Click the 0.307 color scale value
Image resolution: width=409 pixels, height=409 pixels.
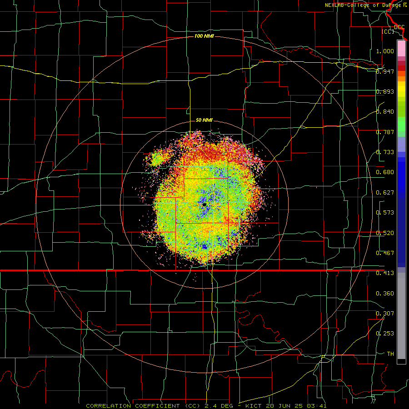(x=385, y=314)
